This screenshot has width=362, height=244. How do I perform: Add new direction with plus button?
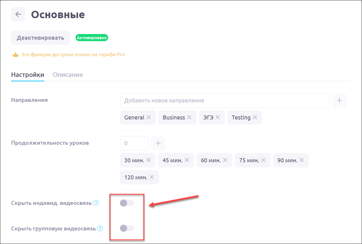pyautogui.click(x=339, y=100)
